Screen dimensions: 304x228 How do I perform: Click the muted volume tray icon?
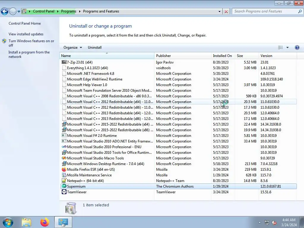tap(274, 223)
